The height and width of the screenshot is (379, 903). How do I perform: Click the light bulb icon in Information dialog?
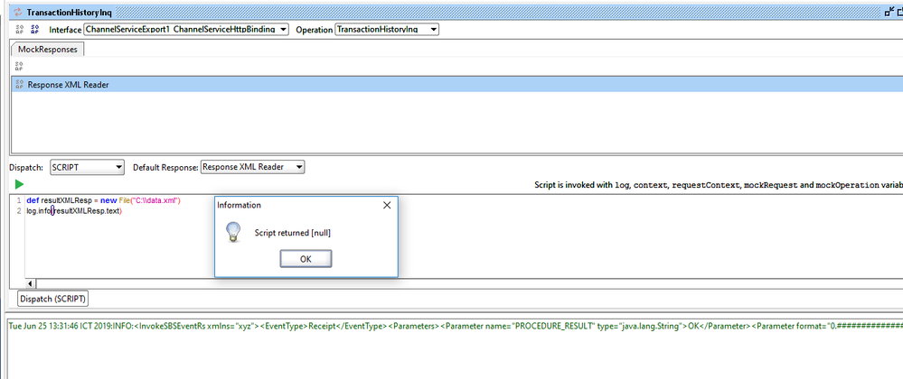232,232
